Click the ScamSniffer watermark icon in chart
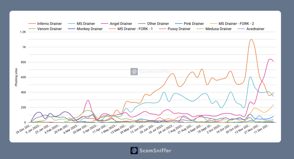The width and height of the screenshot is (294, 159). click(x=134, y=71)
